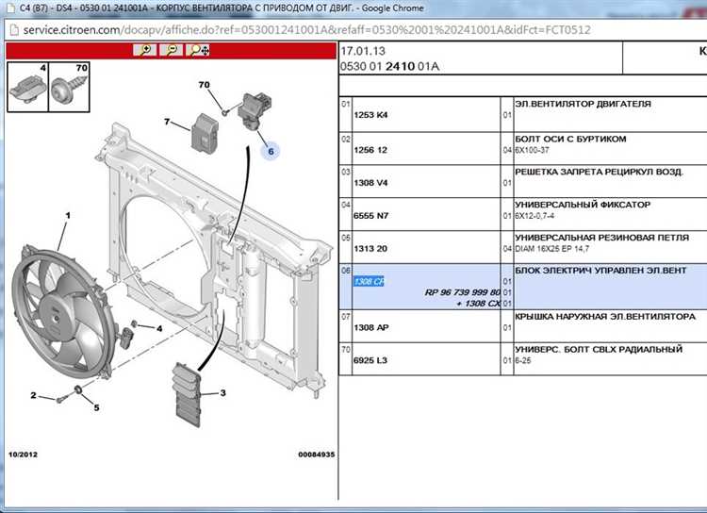Click the highlighted part number 1308 CP

click(x=368, y=281)
